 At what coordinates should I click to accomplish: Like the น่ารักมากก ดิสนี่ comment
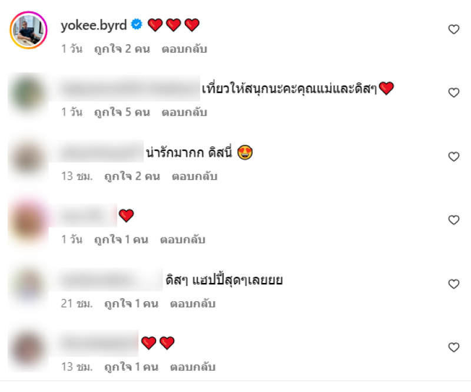(x=453, y=157)
